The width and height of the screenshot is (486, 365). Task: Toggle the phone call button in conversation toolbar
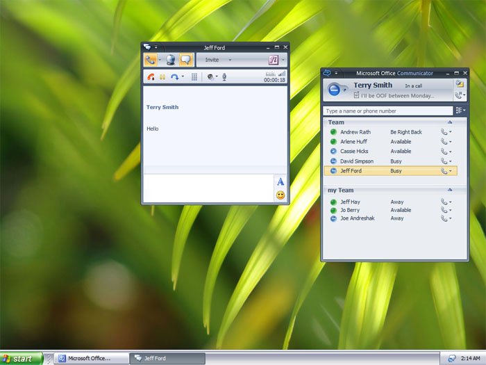[x=151, y=60]
